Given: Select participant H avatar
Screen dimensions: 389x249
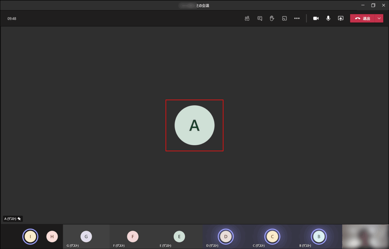Looking at the screenshot, I should point(52,237).
